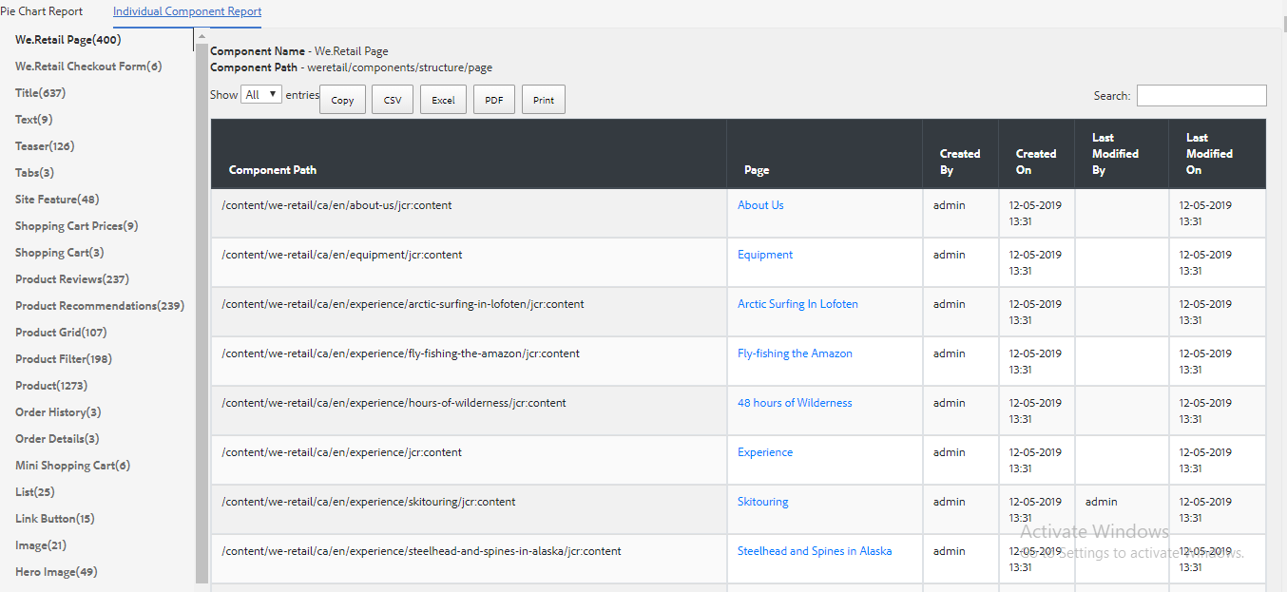The image size is (1287, 592).
Task: Select the Individual Component Report tab
Action: click(x=187, y=11)
